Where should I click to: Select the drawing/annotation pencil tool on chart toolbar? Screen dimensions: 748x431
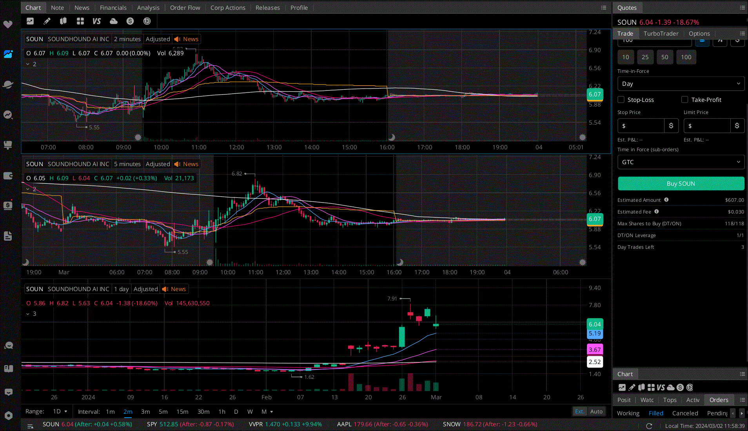pyautogui.click(x=47, y=21)
